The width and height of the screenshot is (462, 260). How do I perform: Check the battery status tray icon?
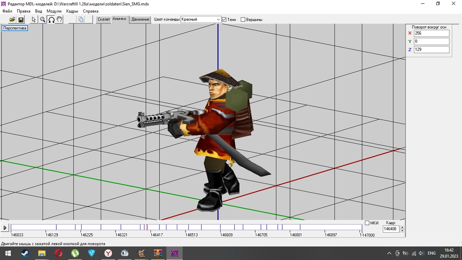(405, 253)
